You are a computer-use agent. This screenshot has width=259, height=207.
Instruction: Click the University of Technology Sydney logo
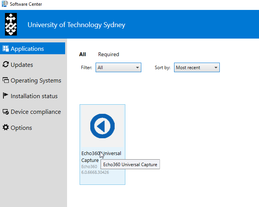[11, 24]
